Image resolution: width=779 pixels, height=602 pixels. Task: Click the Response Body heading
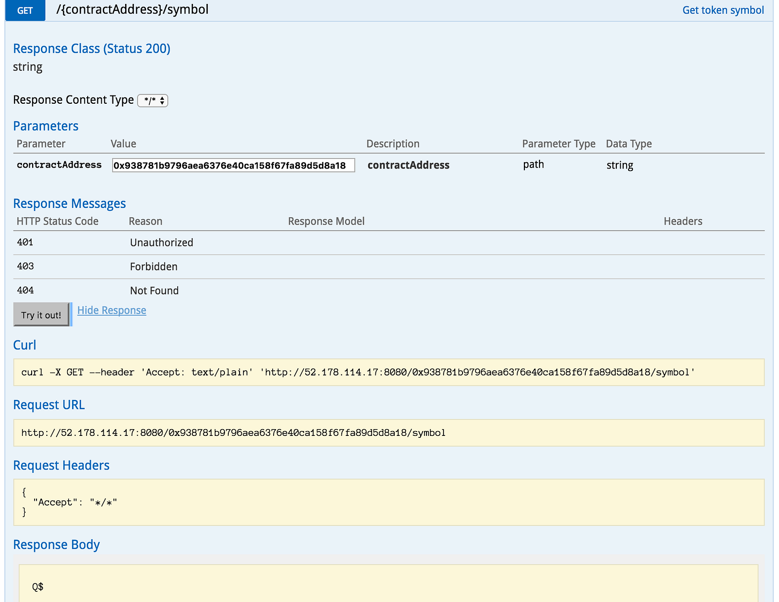tap(56, 545)
